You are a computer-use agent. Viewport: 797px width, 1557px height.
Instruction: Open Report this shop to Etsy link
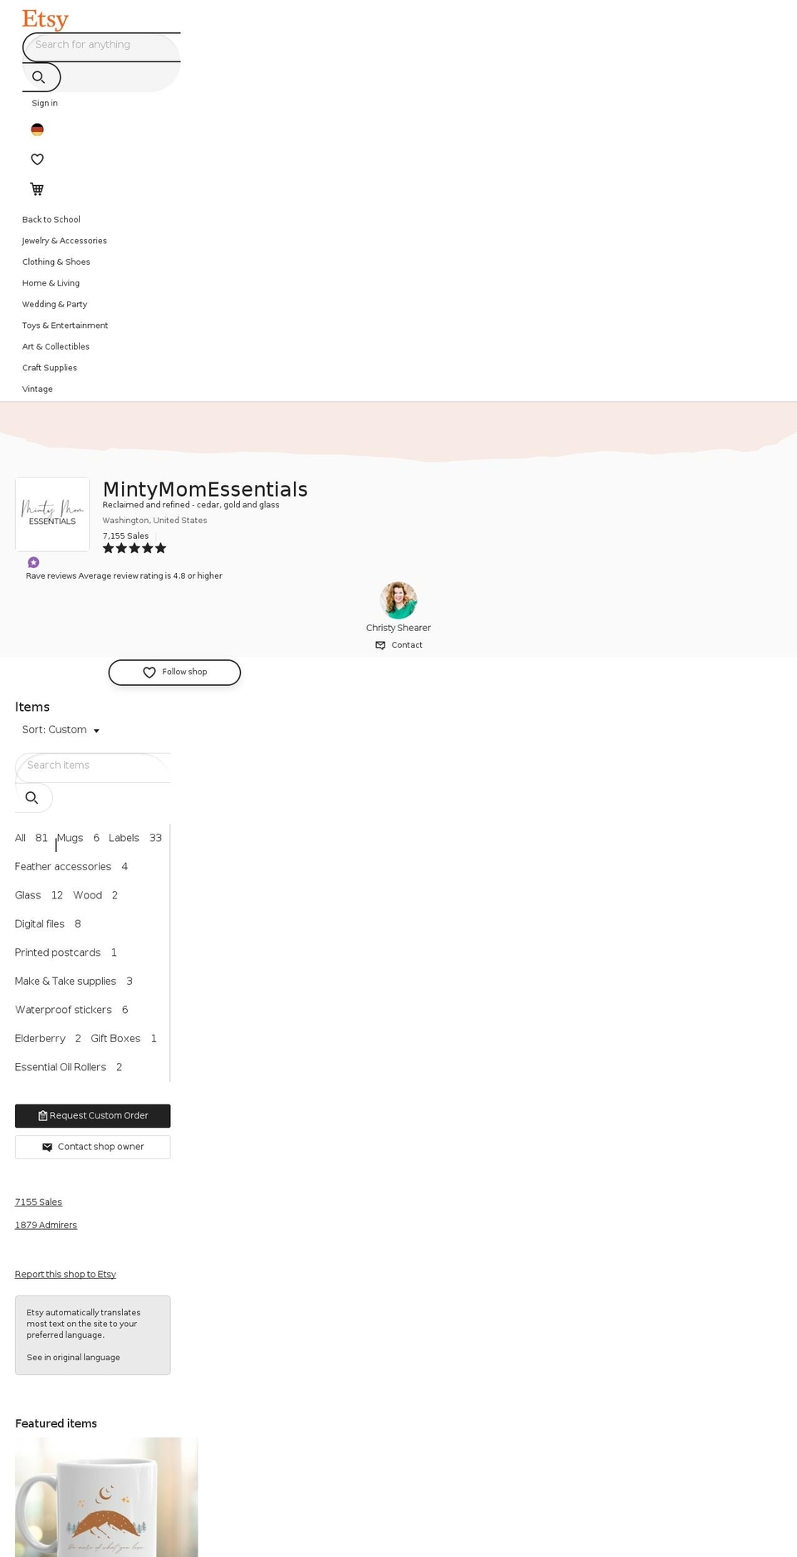pyautogui.click(x=65, y=1274)
